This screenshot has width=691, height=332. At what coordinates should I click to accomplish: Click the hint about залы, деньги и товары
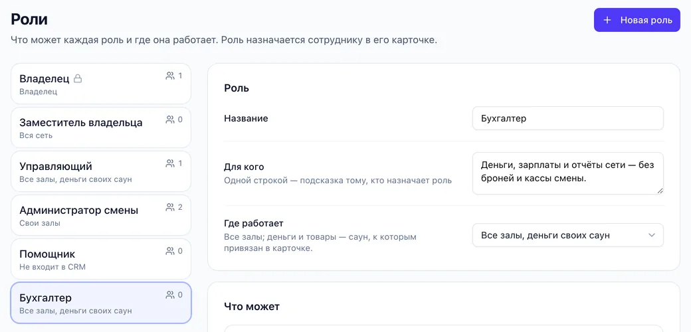(320, 242)
